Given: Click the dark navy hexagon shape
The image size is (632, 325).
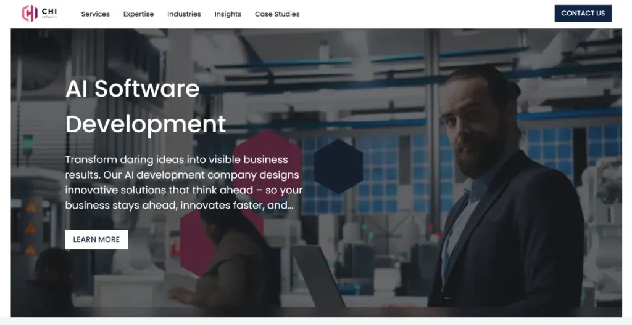Looking at the screenshot, I should (338, 166).
